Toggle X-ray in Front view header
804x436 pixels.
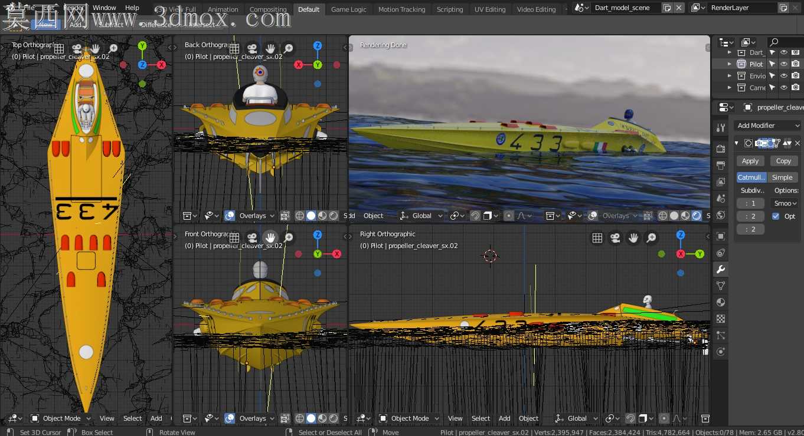(x=285, y=418)
